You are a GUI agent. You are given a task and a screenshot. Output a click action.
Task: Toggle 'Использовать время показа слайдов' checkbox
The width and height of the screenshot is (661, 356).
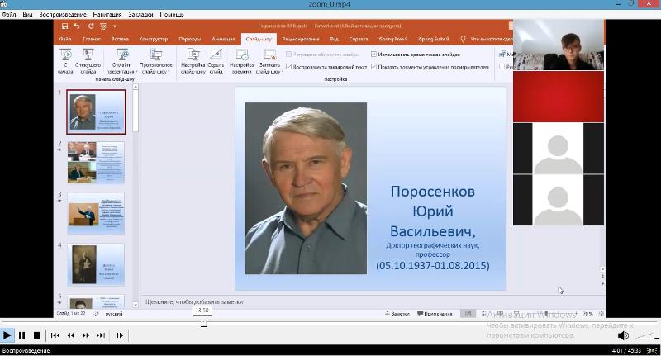tap(374, 55)
